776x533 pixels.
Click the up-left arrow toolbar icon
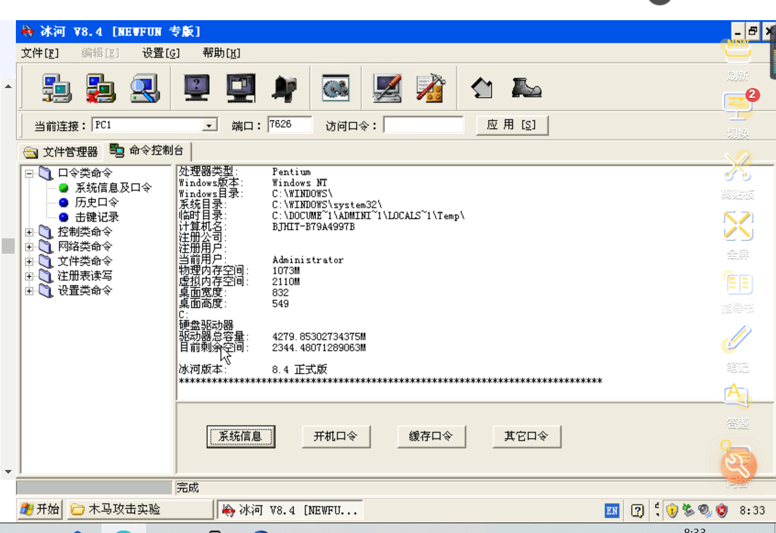tap(482, 89)
